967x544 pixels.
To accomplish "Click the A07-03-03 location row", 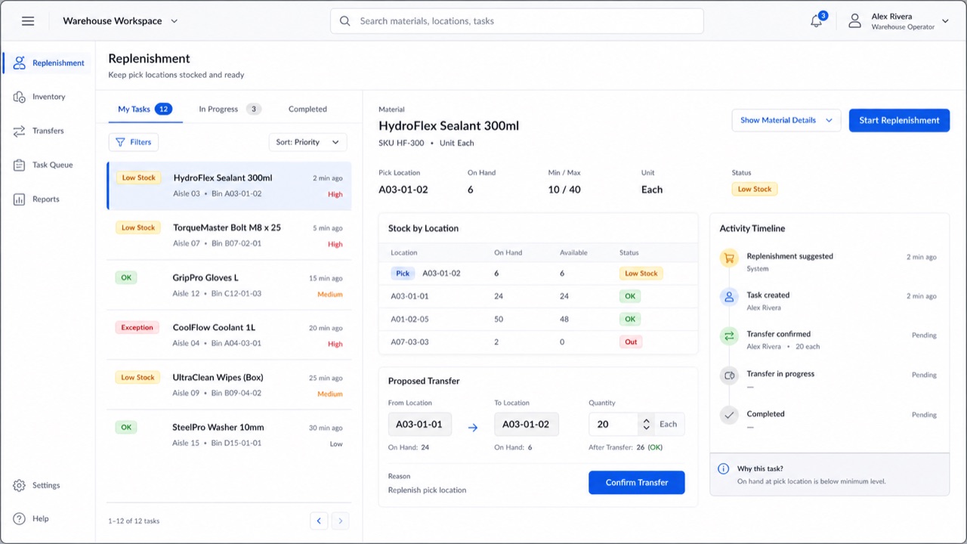I will pos(538,342).
